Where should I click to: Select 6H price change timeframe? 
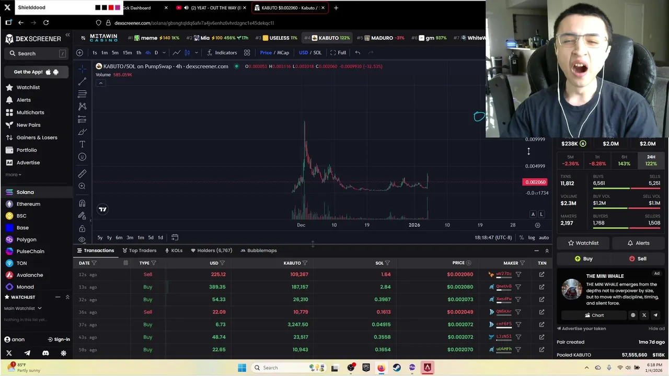coord(624,160)
